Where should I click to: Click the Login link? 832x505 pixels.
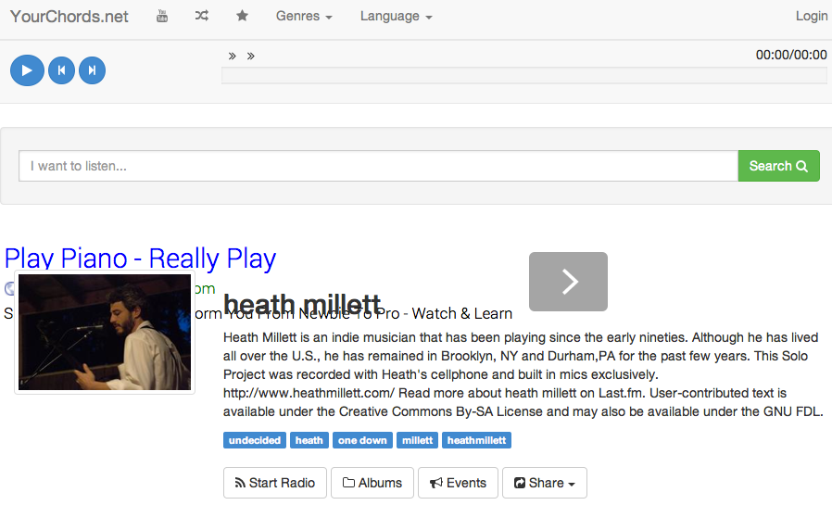point(812,16)
